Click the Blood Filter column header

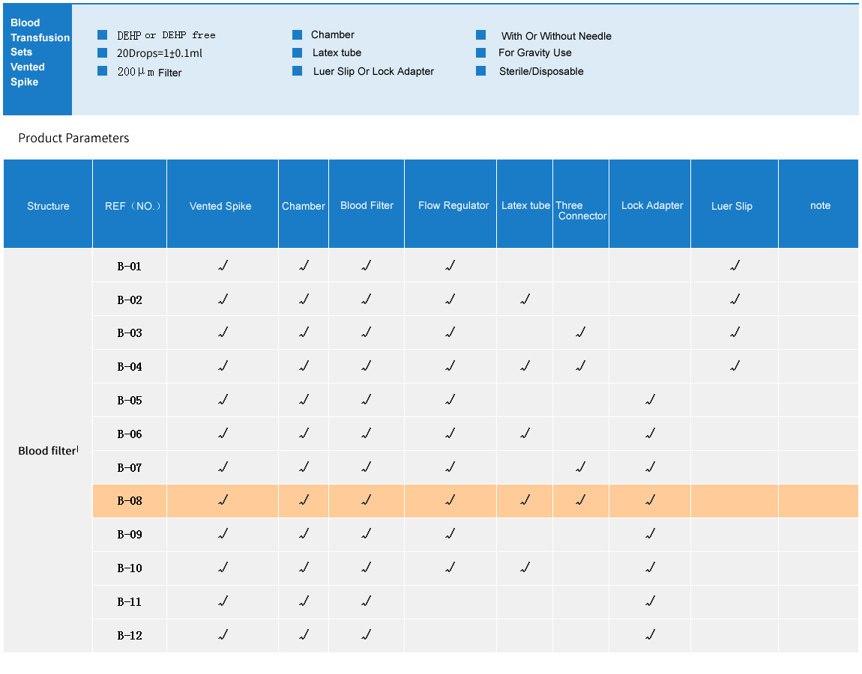(x=367, y=205)
